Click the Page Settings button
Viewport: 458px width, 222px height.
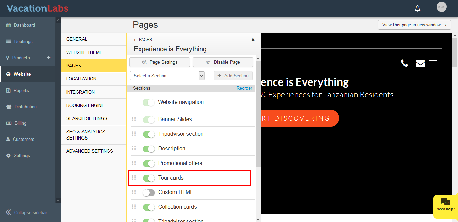coord(160,62)
